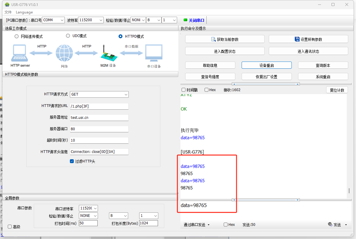The width and height of the screenshot is (356, 239).
Task: Click the 复位计数 button
Action: tap(337, 90)
